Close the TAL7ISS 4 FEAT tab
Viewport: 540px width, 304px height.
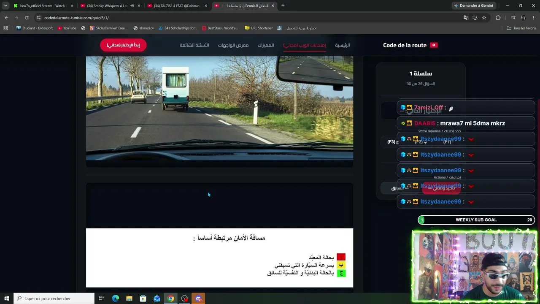pyautogui.click(x=206, y=6)
